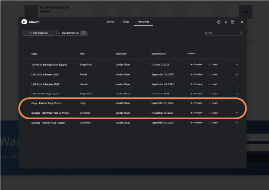Click the Elementor logo in Library header
Viewport: 269px width, 190px height.
[x=25, y=22]
